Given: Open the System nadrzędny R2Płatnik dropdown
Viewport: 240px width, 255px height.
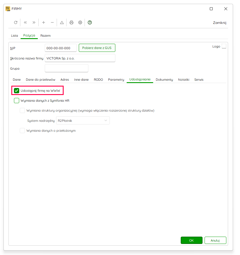Looking at the screenshot, I should coord(83,121).
